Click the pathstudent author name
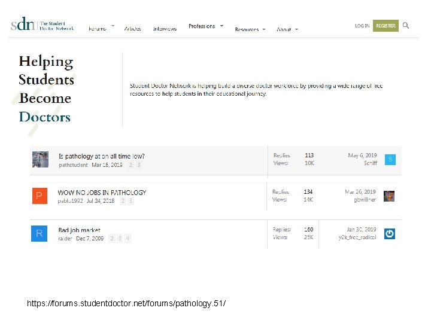The height and width of the screenshot is (323, 431). 73,165
